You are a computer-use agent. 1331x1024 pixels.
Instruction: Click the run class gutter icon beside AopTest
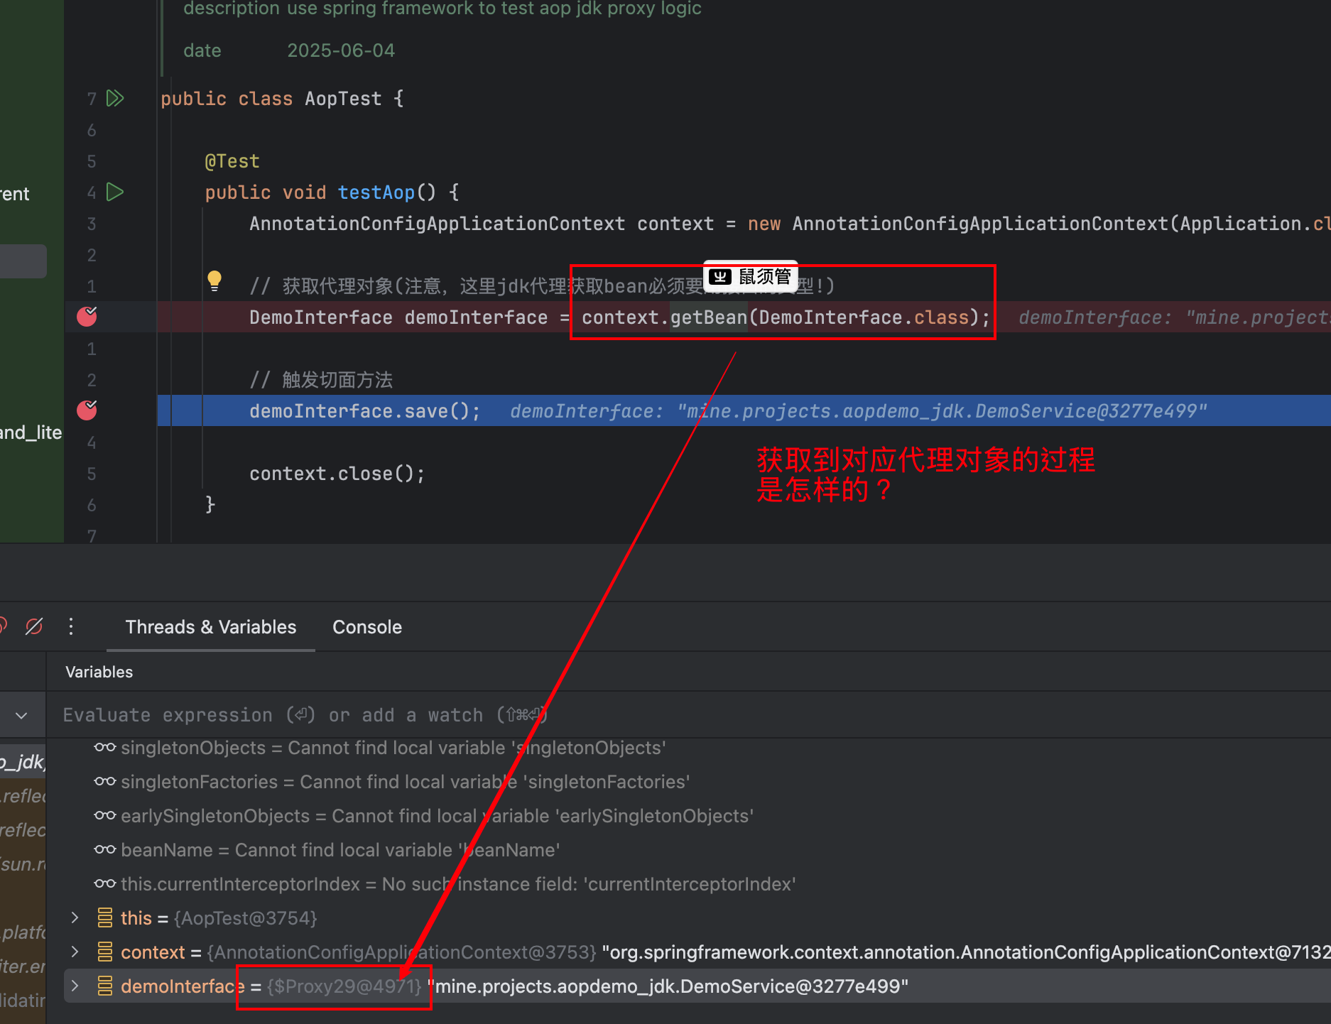115,98
